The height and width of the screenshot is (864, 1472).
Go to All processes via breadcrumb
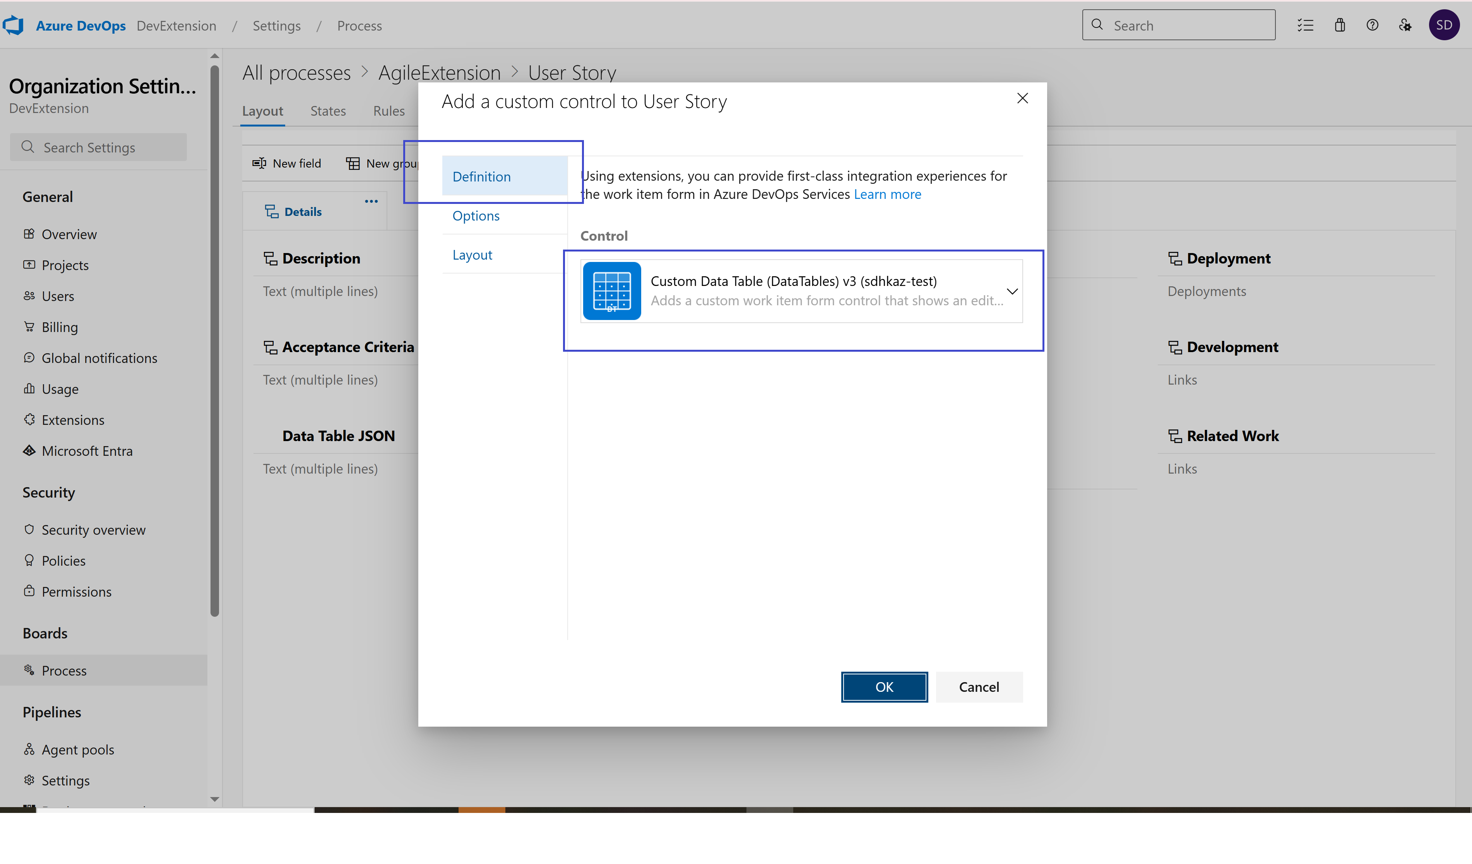pos(296,72)
